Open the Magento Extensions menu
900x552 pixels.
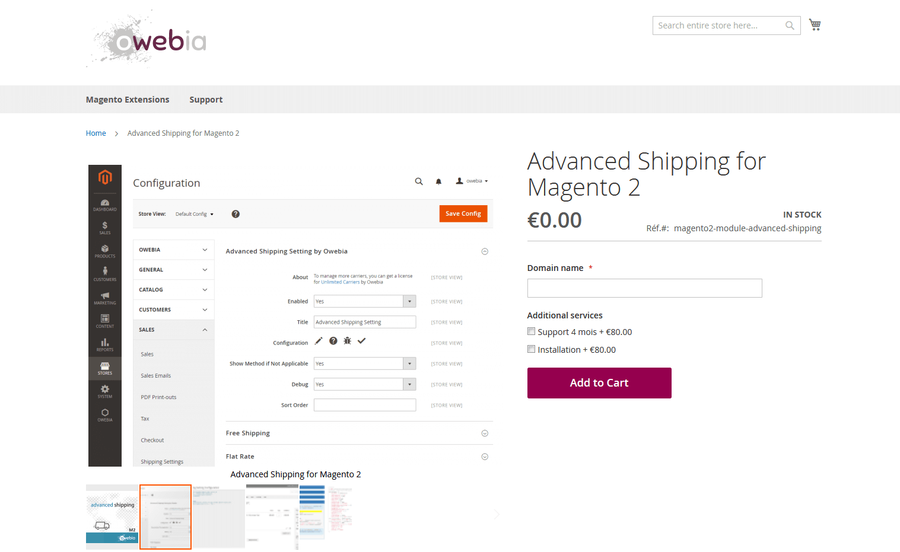[128, 100]
